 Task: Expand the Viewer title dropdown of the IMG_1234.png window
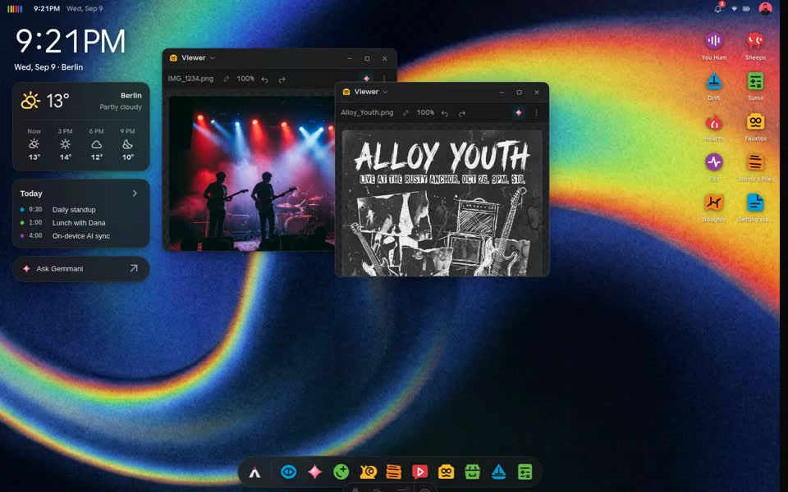[213, 58]
